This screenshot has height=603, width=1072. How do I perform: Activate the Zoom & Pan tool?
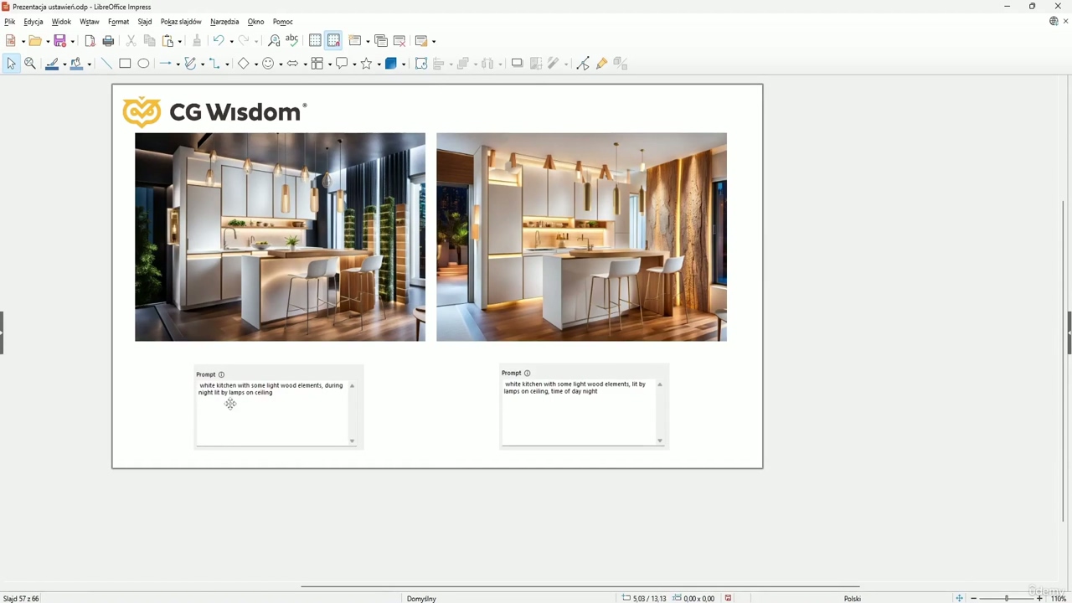tap(30, 64)
